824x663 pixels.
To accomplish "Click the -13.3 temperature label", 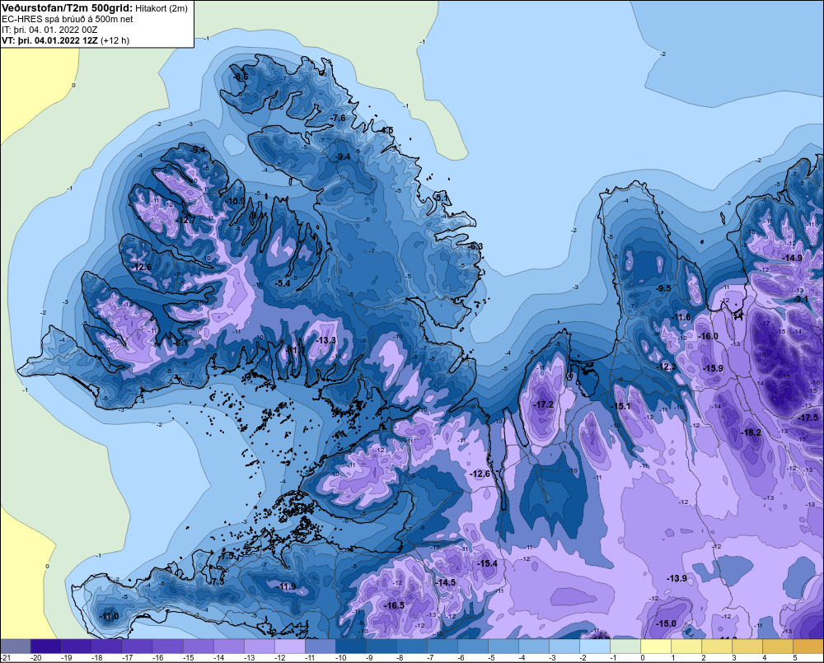I will [x=325, y=340].
